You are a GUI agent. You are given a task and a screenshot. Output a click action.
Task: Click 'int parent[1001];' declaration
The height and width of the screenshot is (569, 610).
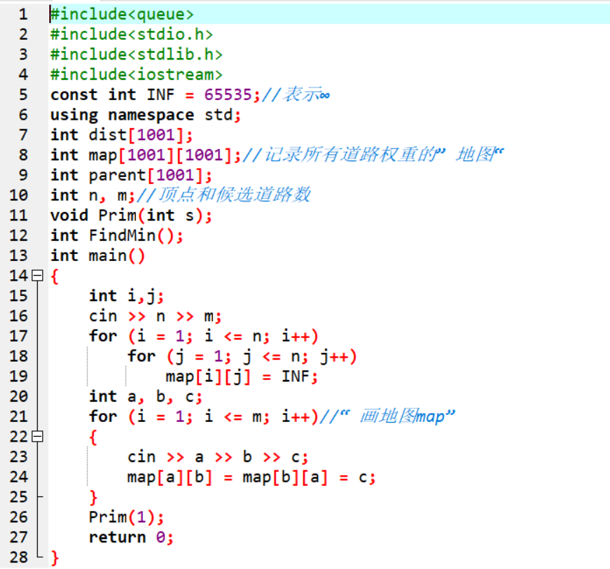tap(132, 175)
